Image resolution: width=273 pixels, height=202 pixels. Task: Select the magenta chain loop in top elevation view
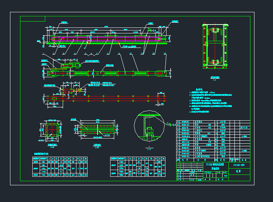point(108,37)
